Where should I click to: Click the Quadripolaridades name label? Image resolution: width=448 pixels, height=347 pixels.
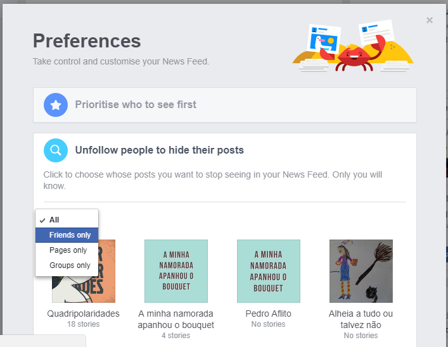coord(84,314)
